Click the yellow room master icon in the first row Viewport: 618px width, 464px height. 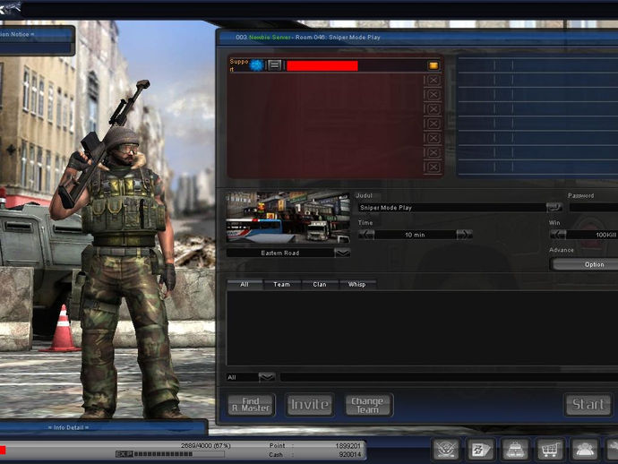pyautogui.click(x=433, y=65)
